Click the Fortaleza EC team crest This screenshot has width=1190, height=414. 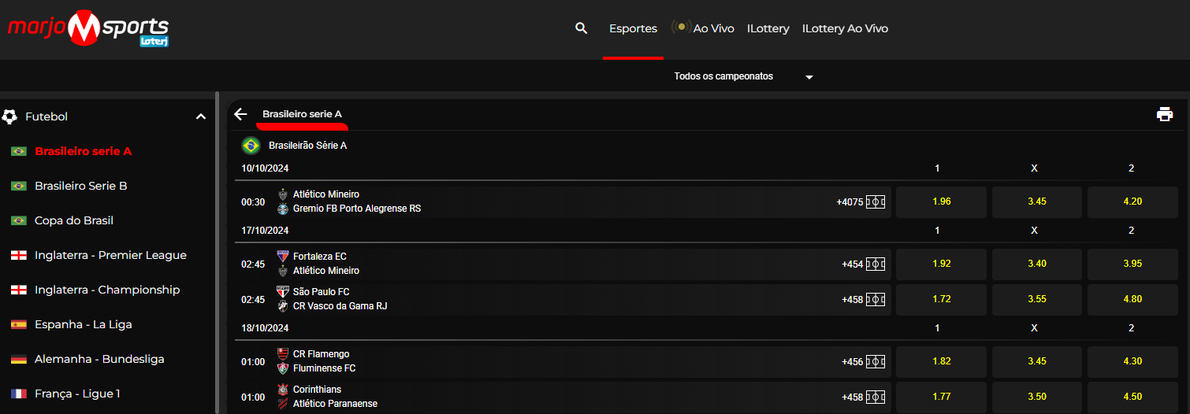tap(283, 257)
